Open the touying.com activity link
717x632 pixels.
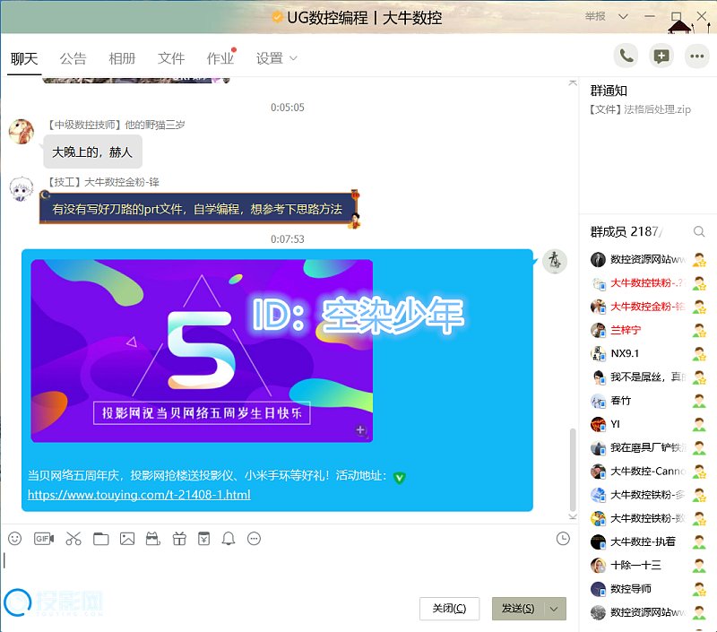pyautogui.click(x=139, y=495)
